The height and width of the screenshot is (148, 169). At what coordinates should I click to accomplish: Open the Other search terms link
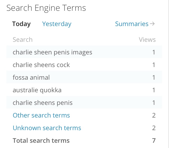click(41, 115)
